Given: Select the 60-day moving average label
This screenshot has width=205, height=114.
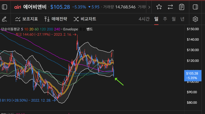Looking at the screenshot, I should (37, 29).
